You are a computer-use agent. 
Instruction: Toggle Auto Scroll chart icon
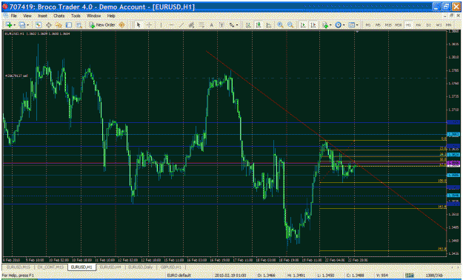coord(303,25)
